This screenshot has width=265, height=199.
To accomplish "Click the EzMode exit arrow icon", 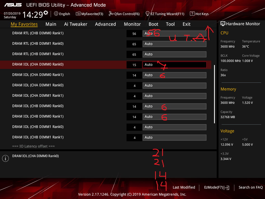I will [x=227, y=188].
